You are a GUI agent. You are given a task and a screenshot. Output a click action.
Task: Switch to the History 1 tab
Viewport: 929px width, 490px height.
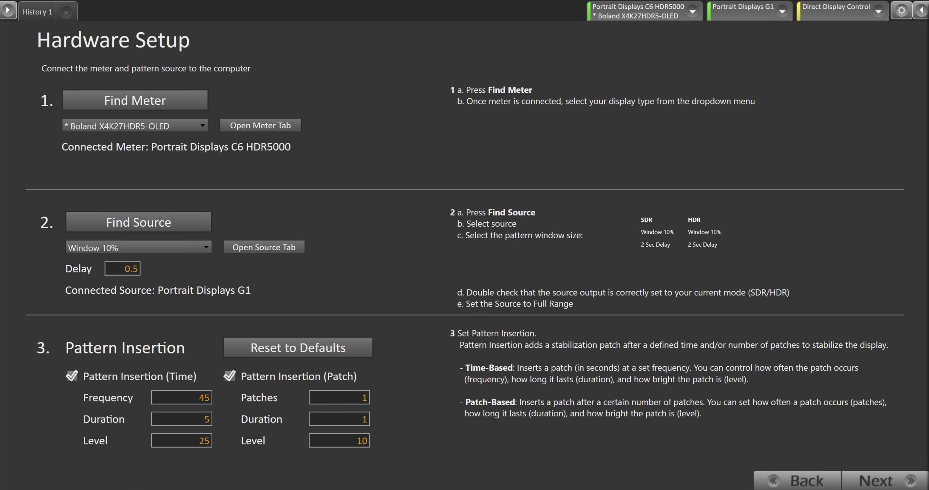click(x=37, y=12)
